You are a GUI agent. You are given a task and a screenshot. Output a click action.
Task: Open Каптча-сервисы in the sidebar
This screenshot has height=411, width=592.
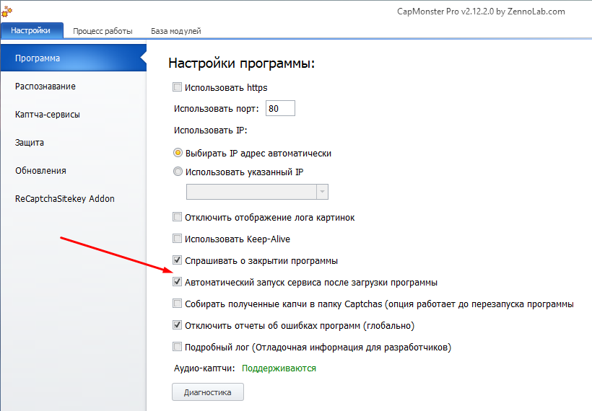pyautogui.click(x=48, y=115)
